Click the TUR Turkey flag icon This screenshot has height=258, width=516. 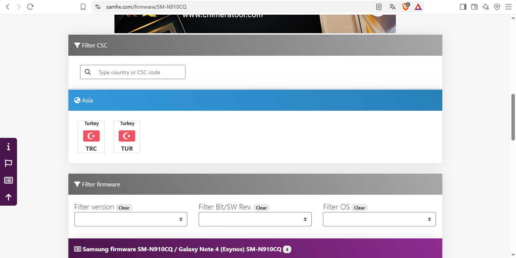point(127,136)
